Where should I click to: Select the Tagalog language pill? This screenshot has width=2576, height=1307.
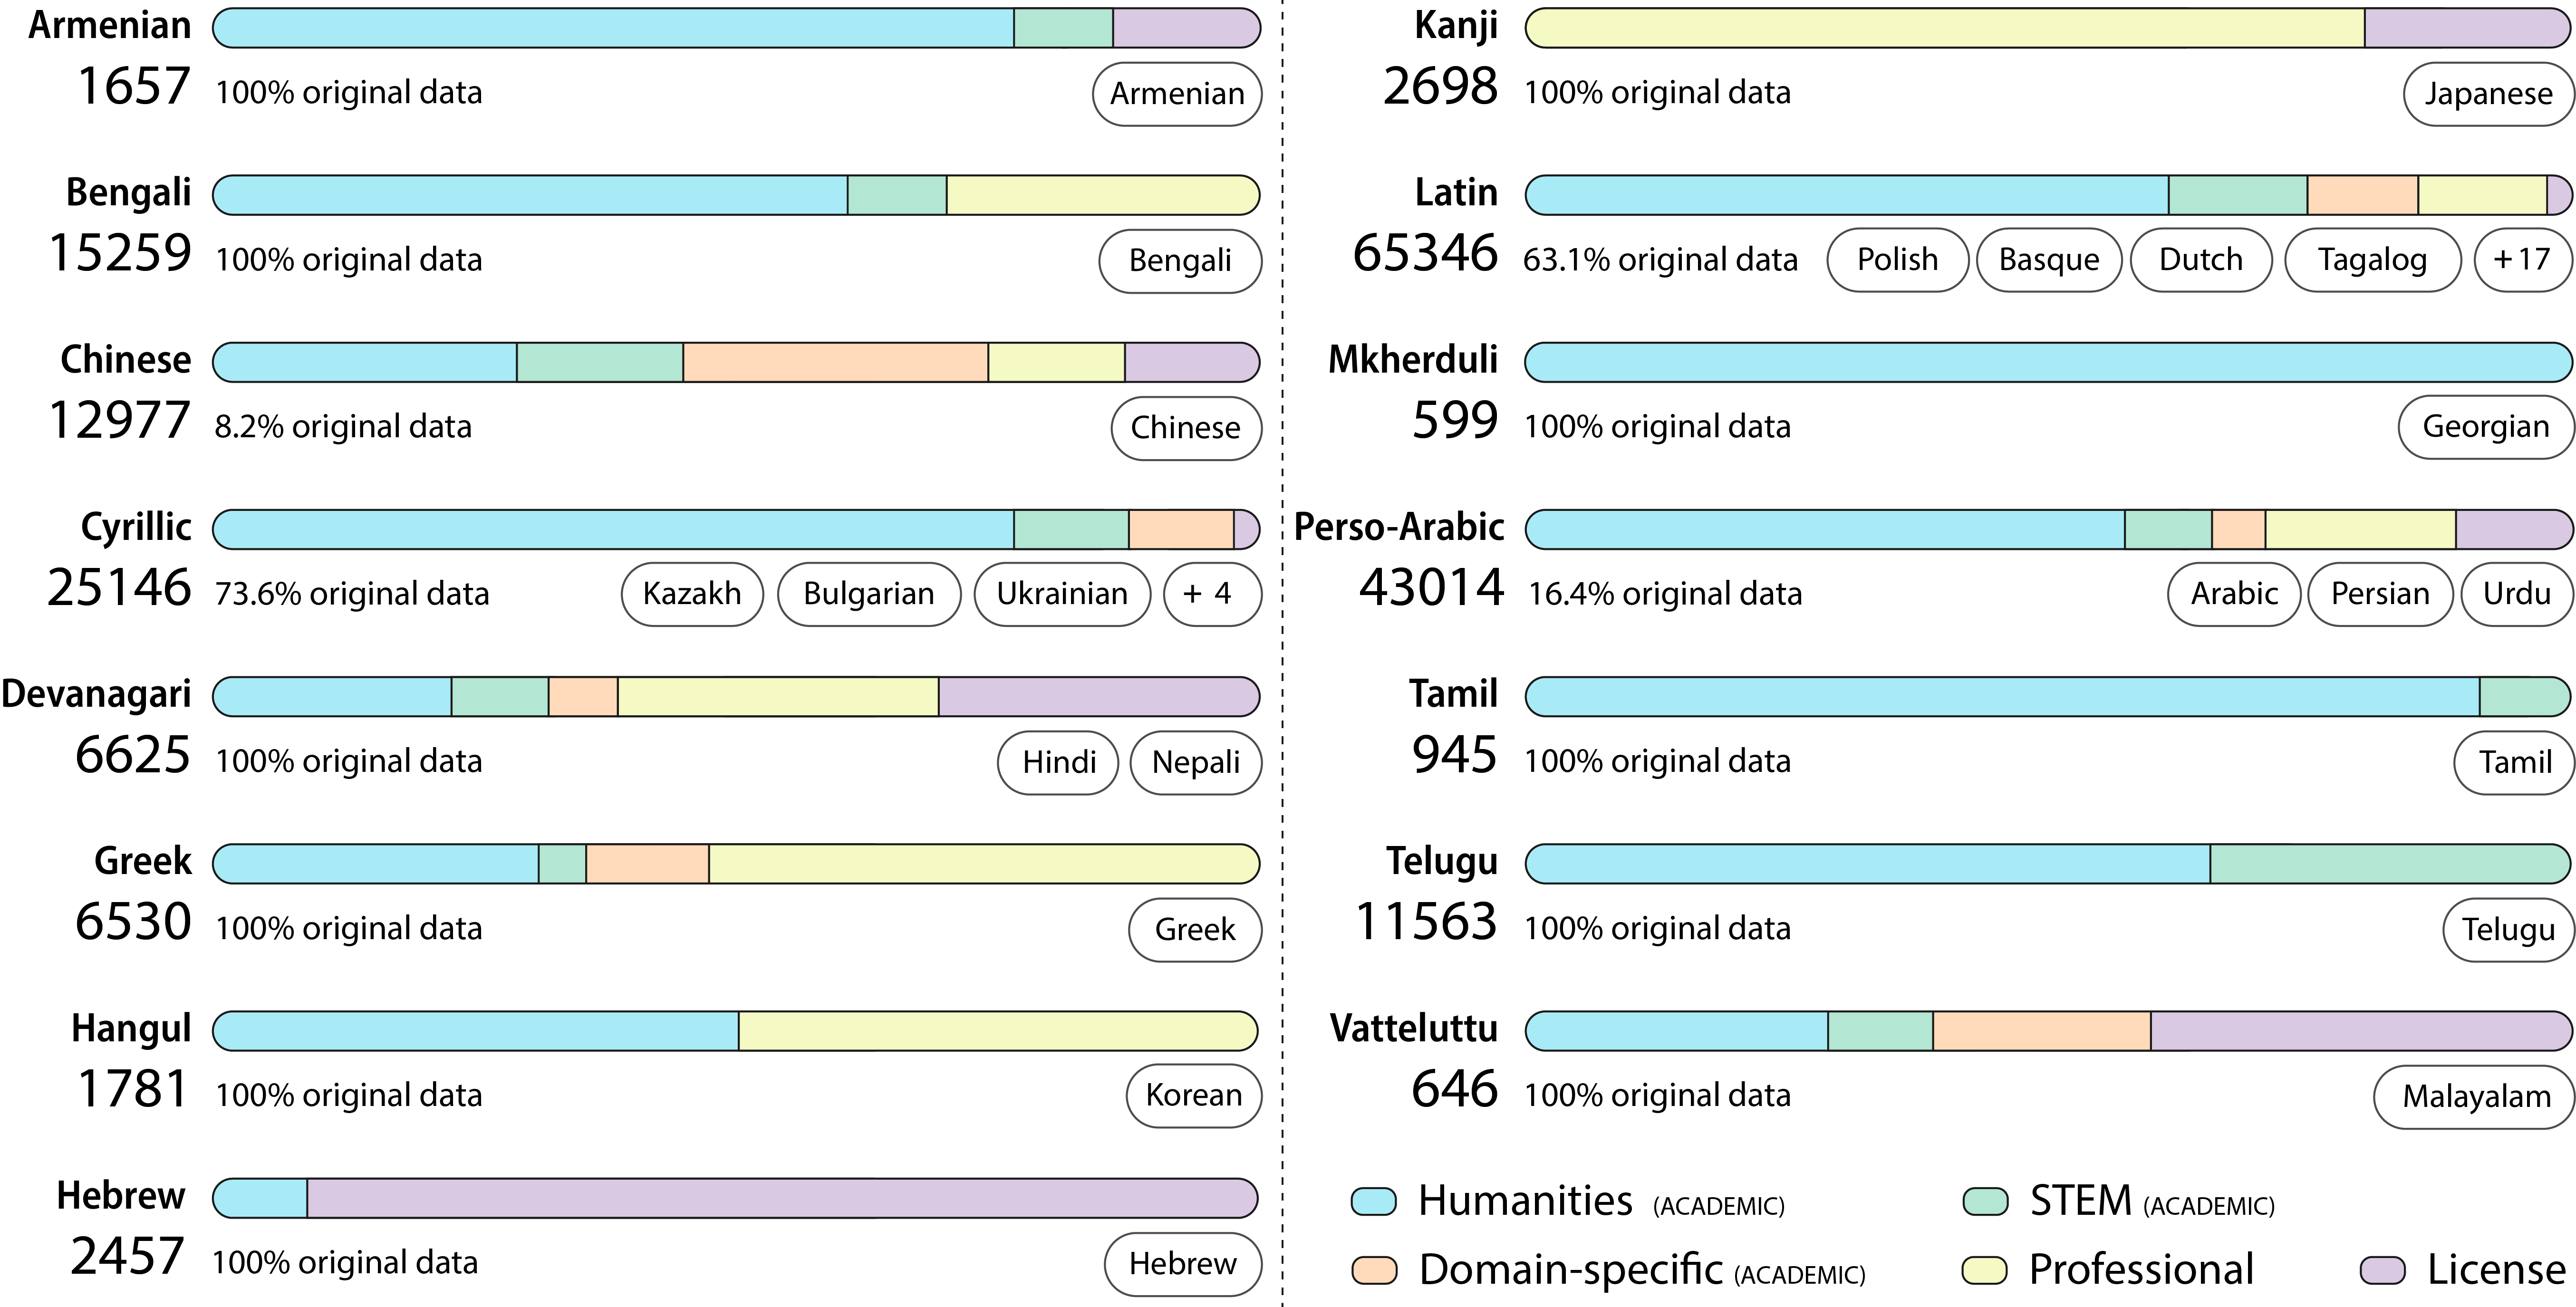coord(2372,260)
